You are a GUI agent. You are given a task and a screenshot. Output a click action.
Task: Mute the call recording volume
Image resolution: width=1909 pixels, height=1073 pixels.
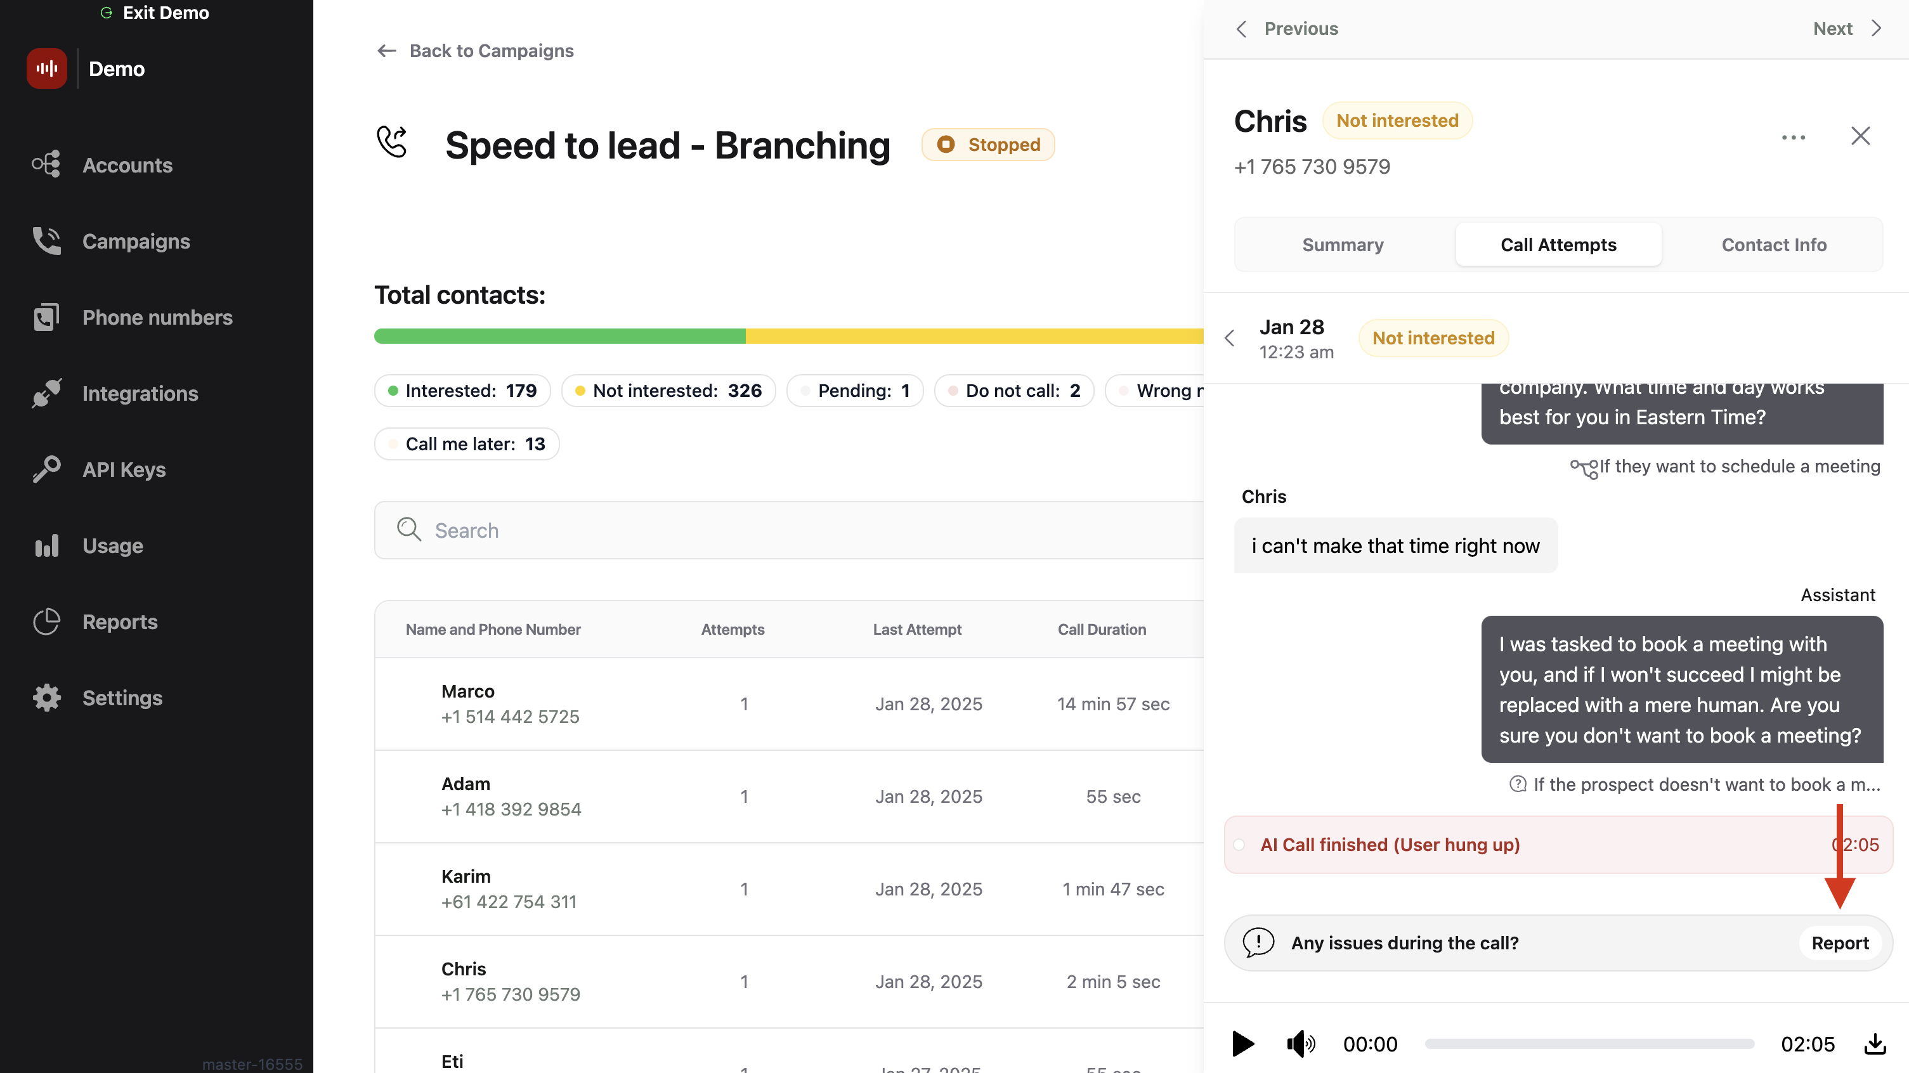click(1300, 1043)
